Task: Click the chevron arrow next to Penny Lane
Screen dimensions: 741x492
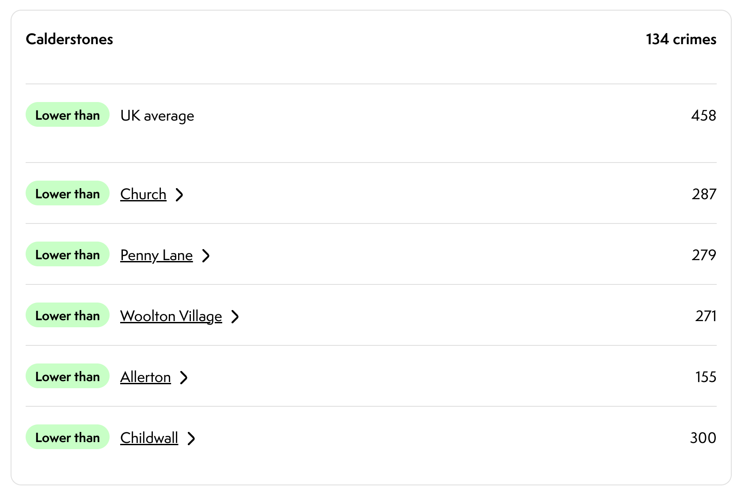Action: pos(206,255)
